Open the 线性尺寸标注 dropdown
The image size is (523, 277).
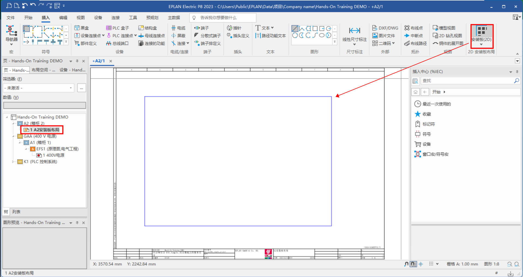(354, 44)
